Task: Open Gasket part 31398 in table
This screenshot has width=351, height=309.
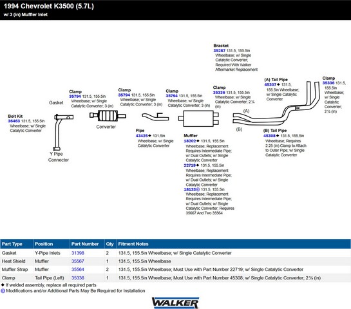Action: pyautogui.click(x=78, y=253)
